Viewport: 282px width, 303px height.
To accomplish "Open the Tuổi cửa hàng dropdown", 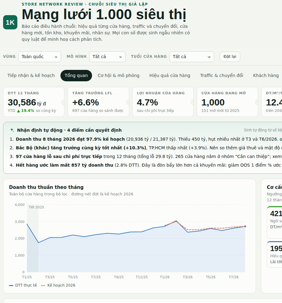I will pos(192,57).
